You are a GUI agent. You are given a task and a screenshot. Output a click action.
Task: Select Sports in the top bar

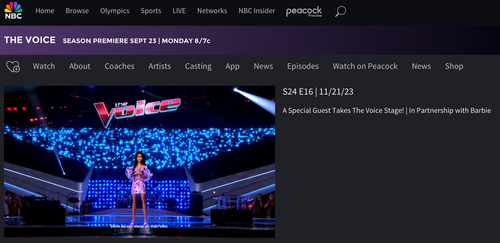point(151,11)
